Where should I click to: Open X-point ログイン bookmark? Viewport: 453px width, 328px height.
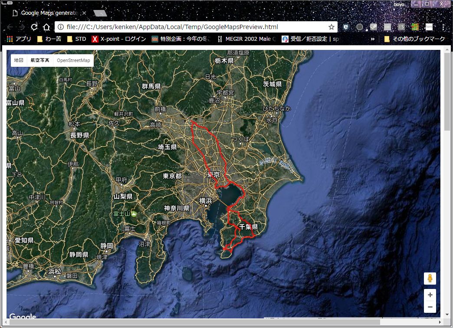click(119, 39)
